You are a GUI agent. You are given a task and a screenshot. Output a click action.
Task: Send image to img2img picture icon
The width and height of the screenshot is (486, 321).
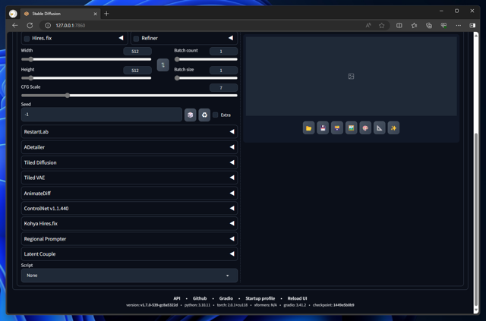(x=351, y=128)
